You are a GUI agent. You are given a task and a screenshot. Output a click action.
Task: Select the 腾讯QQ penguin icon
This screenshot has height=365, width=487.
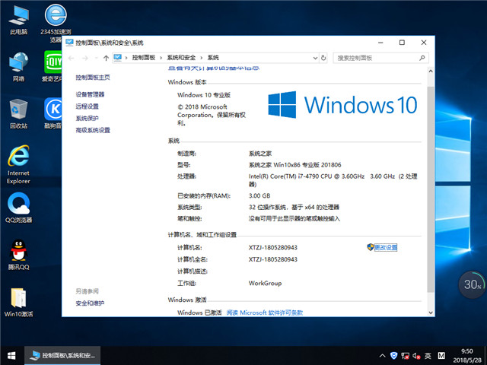18,255
